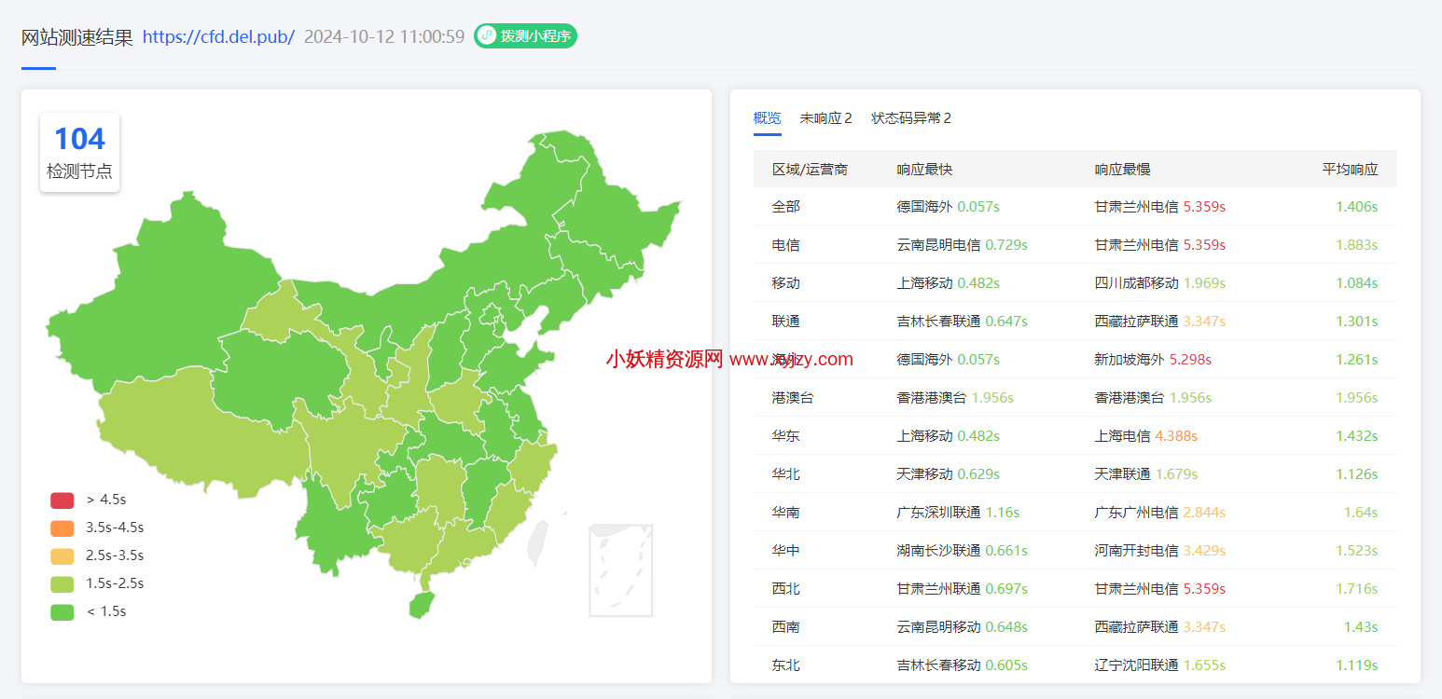Toggle the green < 1.5s legend swatch

point(62,612)
